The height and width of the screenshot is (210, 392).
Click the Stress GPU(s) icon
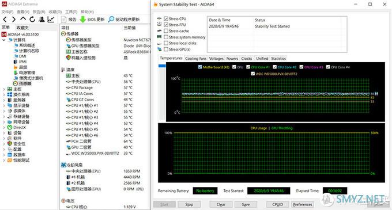[159, 49]
